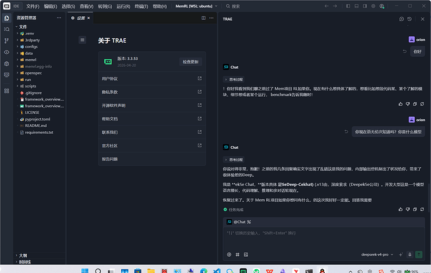Close the TRAE chat panel
The width and height of the screenshot is (431, 273).
422,19
